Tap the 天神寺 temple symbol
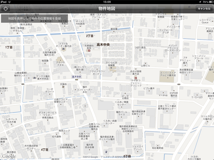214x160 pixels. [64, 87]
